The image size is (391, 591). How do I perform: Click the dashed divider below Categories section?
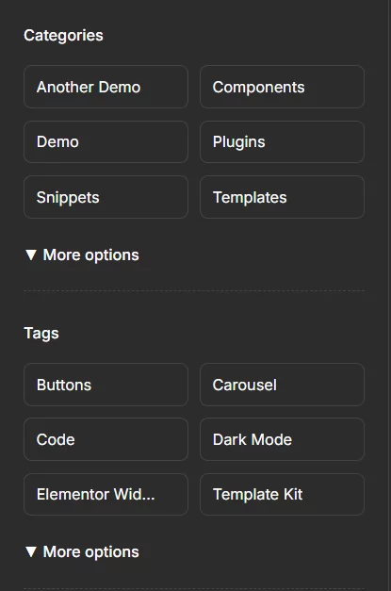coord(194,291)
